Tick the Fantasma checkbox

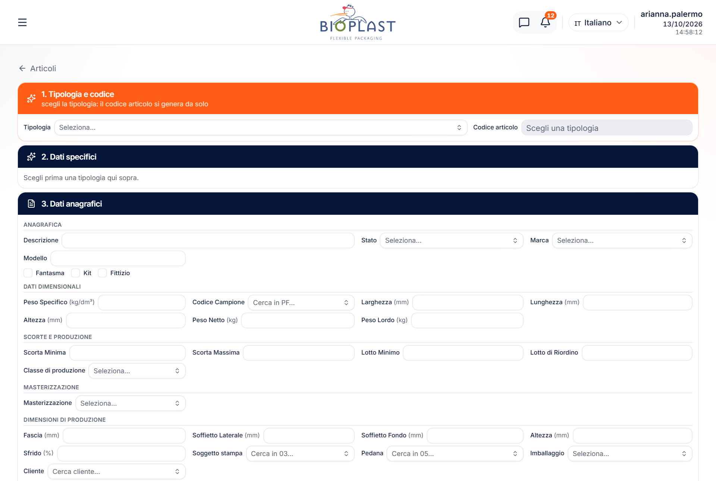pos(28,273)
